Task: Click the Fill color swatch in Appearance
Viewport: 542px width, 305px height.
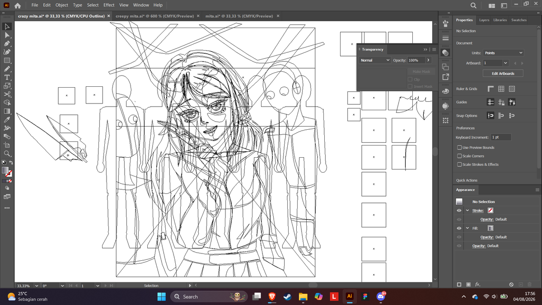Action: click(x=490, y=228)
